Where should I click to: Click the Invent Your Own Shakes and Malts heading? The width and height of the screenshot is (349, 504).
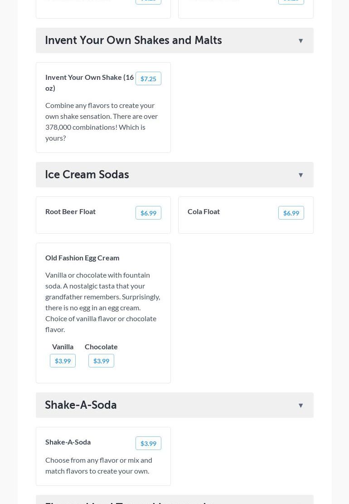(133, 40)
